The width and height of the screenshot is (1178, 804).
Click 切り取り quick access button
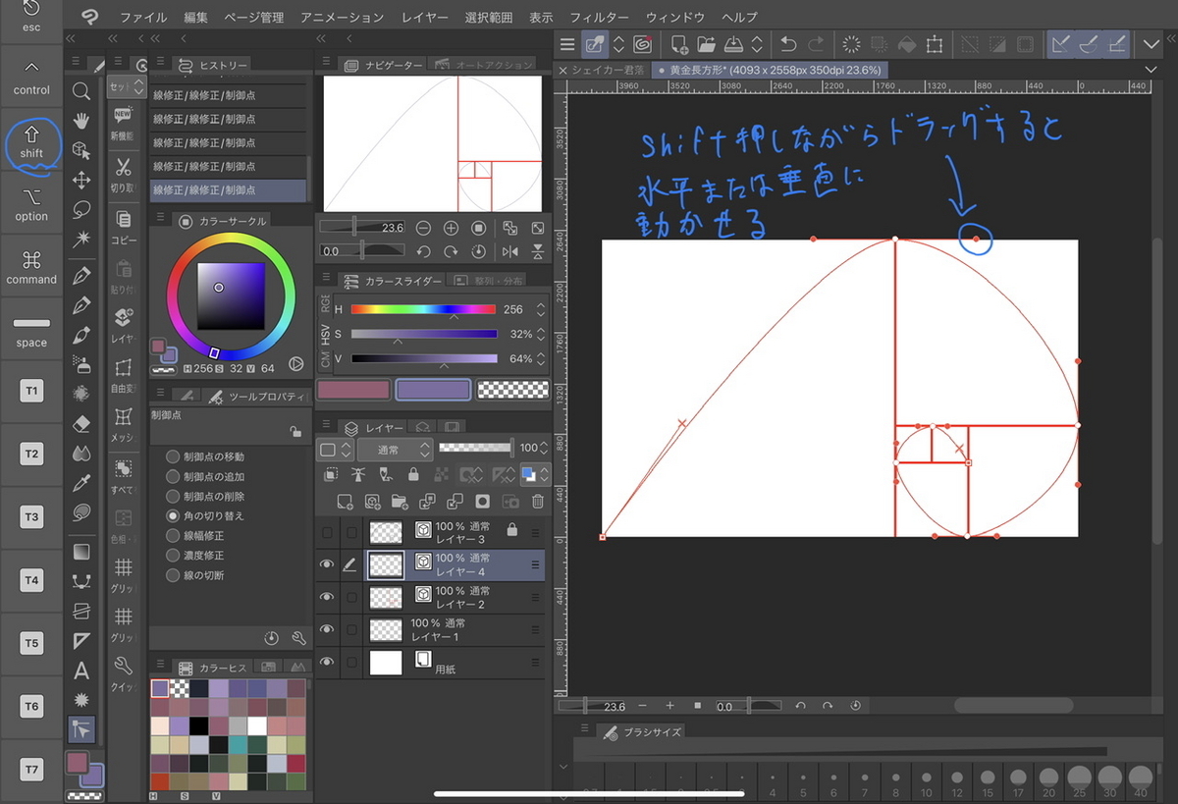pyautogui.click(x=124, y=175)
